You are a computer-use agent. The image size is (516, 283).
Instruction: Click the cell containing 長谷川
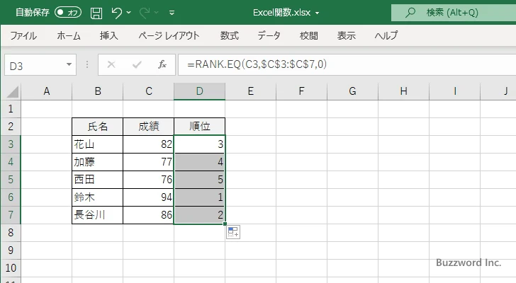tap(97, 215)
